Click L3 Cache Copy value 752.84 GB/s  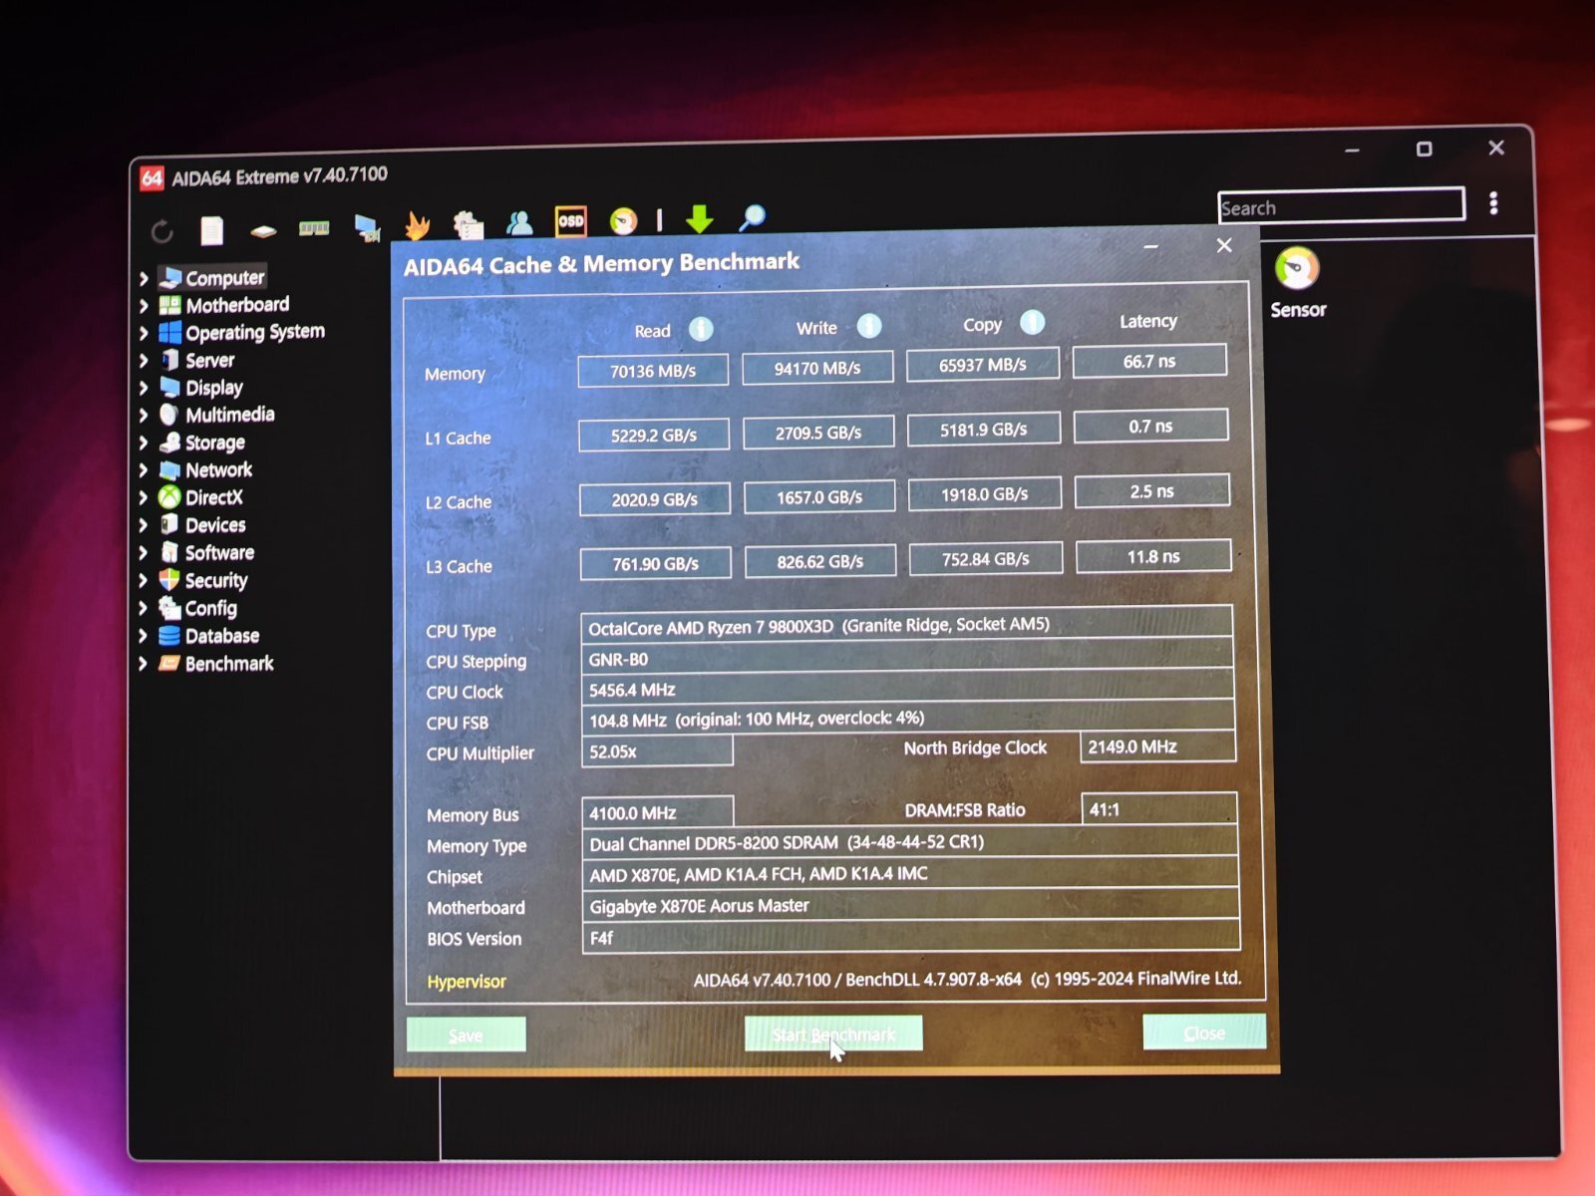point(985,559)
